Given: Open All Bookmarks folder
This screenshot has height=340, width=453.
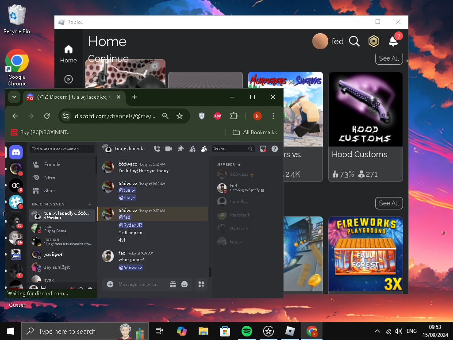Looking at the screenshot, I should (254, 132).
